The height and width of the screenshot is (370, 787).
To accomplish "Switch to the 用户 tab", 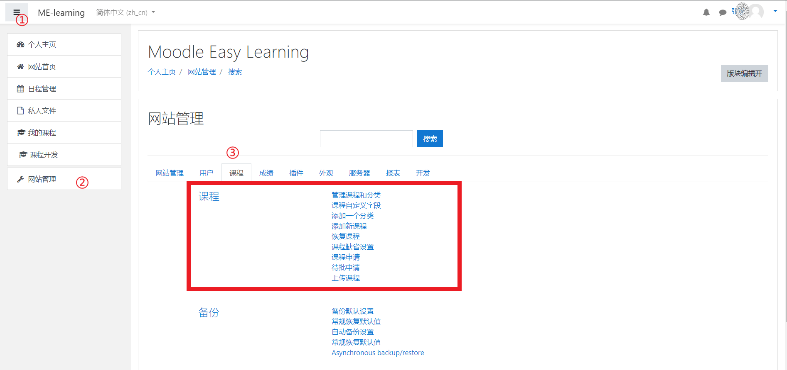I will [x=206, y=173].
